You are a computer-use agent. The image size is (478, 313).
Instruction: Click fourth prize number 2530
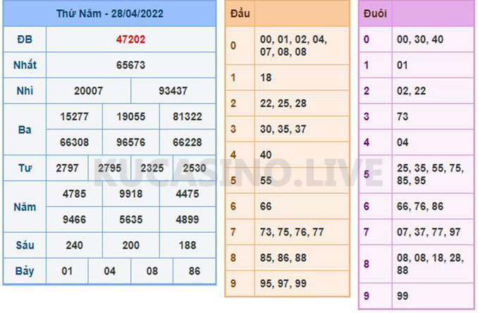tap(194, 168)
